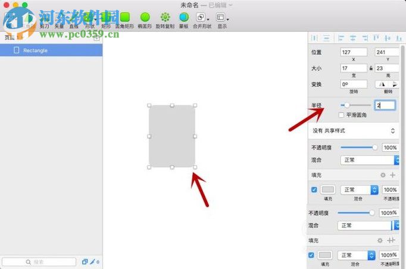Click the upper 不透明度 opacity slider
Image resolution: width=406 pixels, height=269 pixels.
click(359, 148)
